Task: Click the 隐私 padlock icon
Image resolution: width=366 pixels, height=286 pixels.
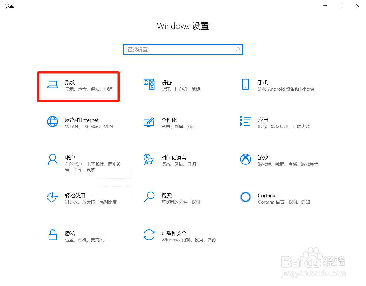Action: [x=53, y=235]
